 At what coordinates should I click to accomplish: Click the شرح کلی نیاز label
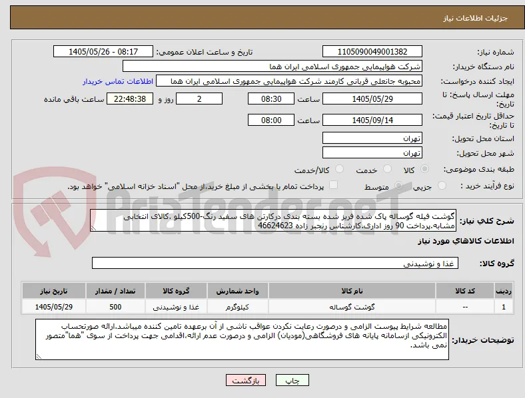[x=487, y=221]
